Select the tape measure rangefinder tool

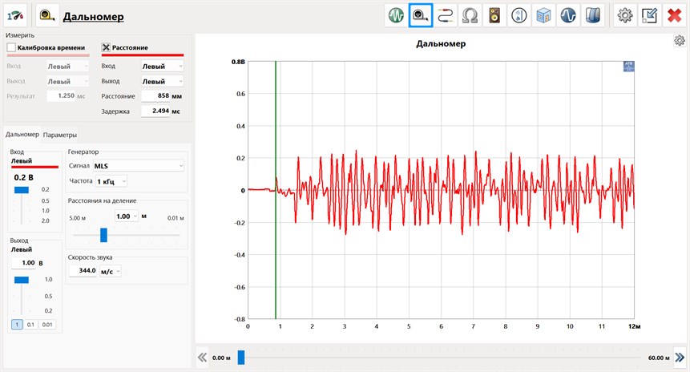[421, 15]
